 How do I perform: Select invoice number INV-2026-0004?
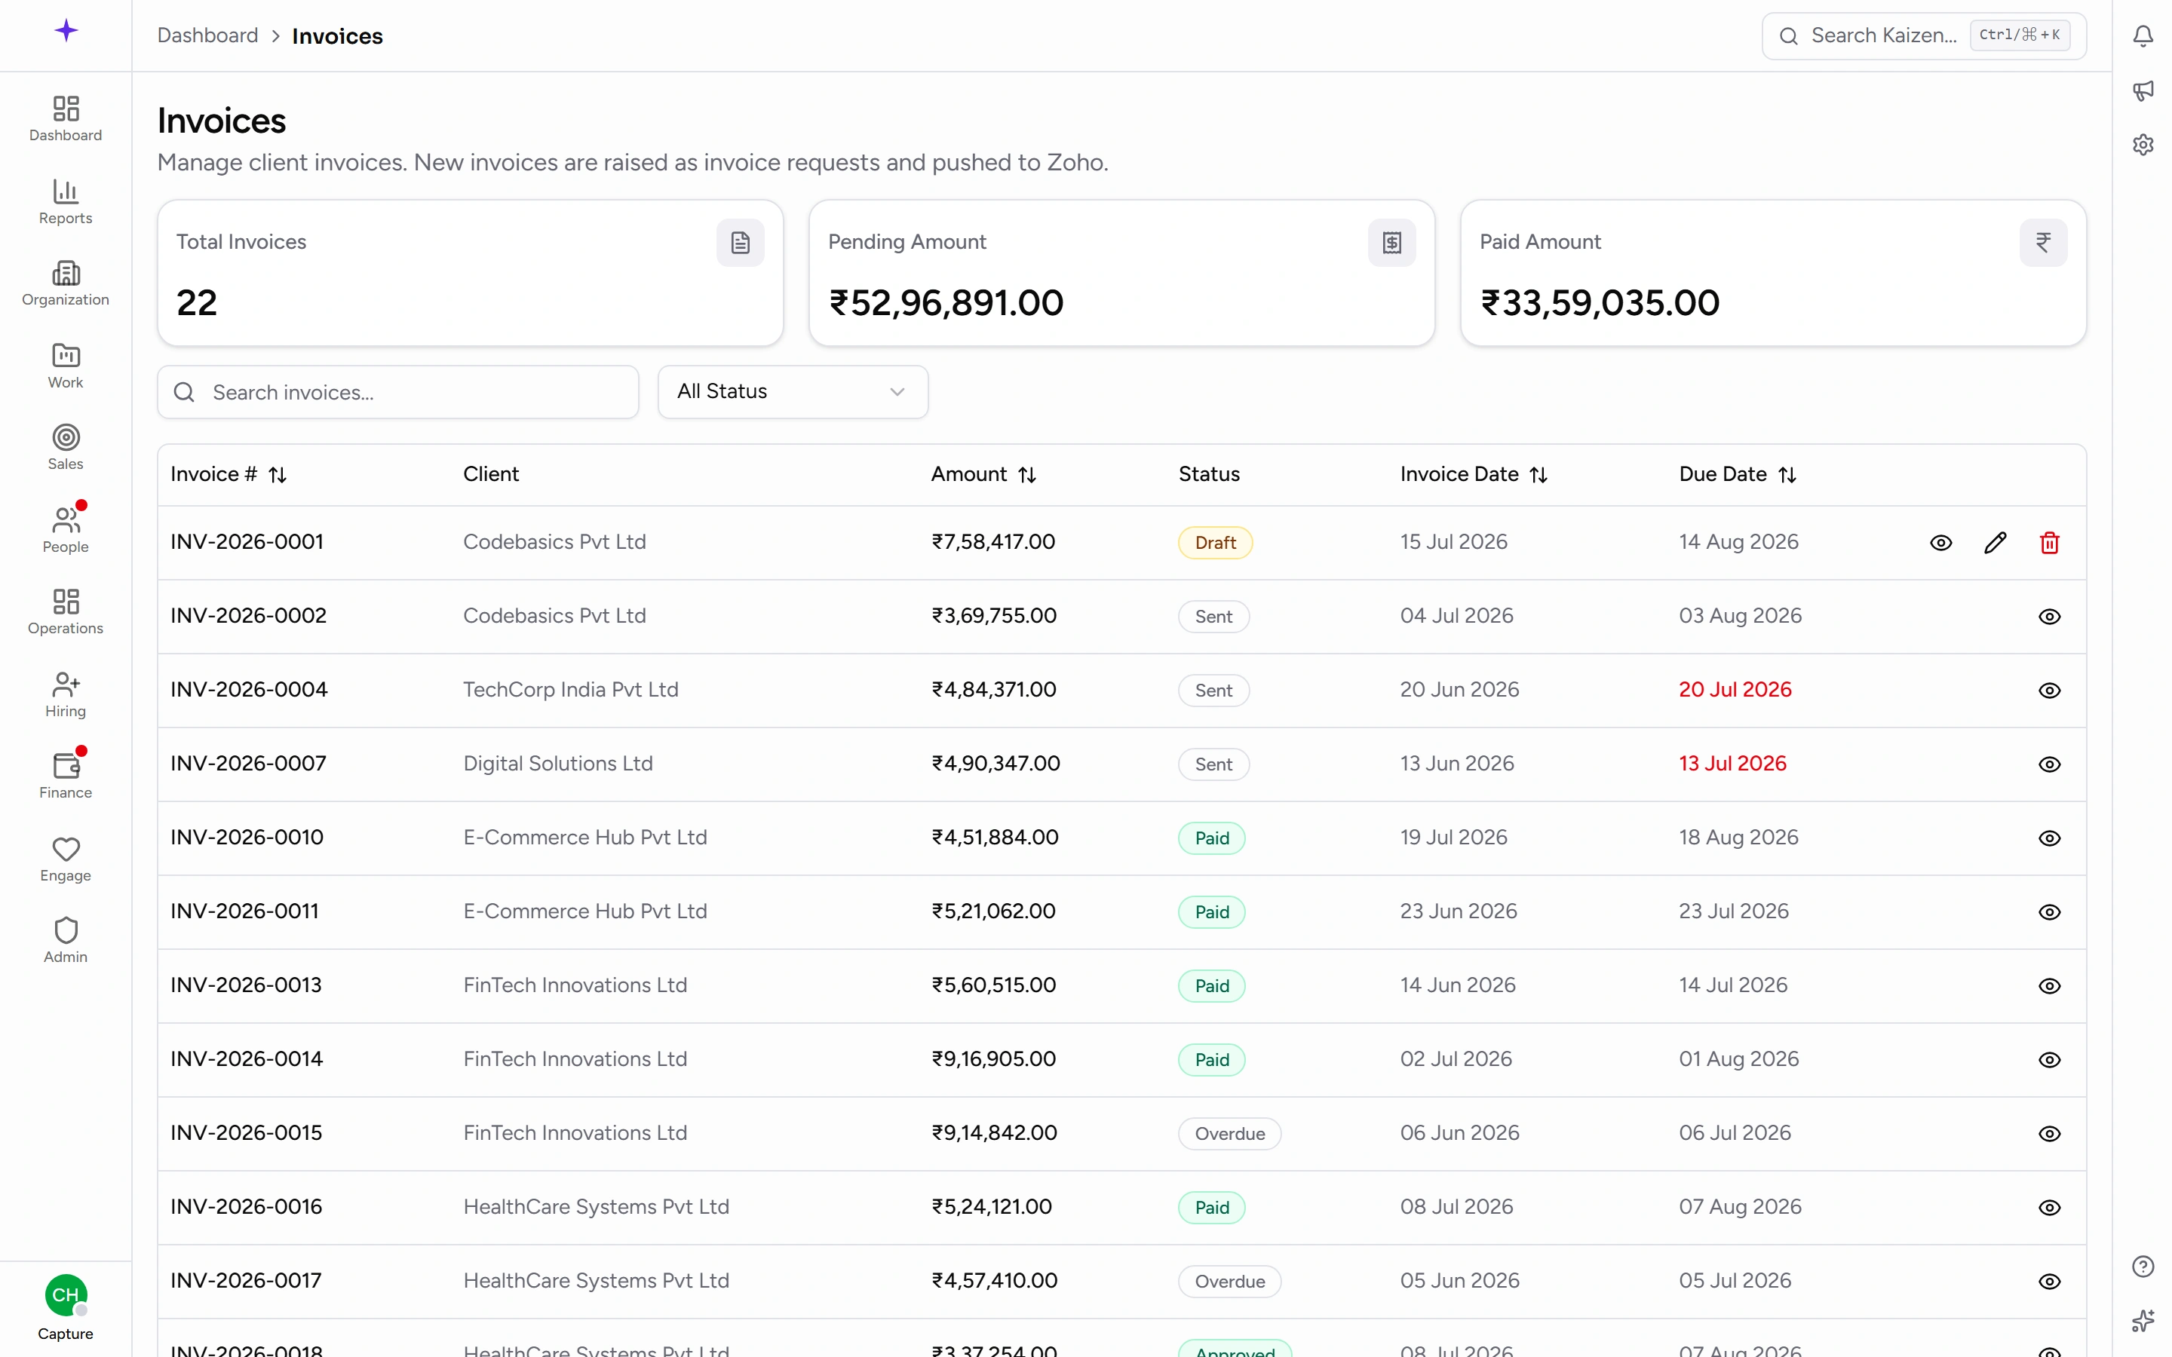pyautogui.click(x=249, y=689)
